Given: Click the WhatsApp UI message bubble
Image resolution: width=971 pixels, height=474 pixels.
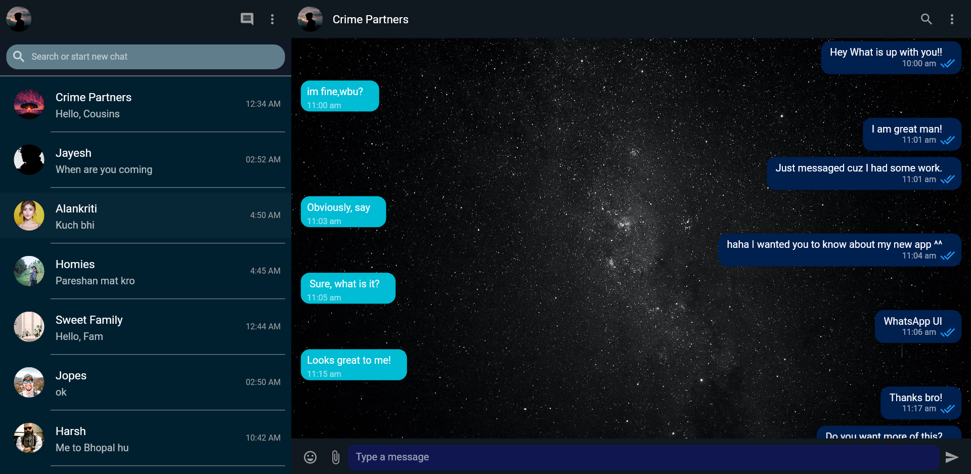Looking at the screenshot, I should pos(917,326).
